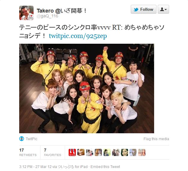Open the TwitPic source label
This screenshot has width=188, height=171.
point(31,139)
